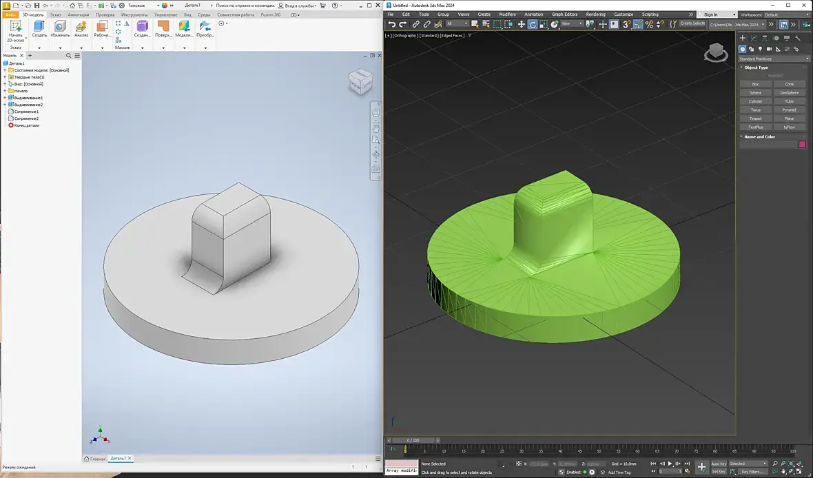
Task: Open the object color swatch
Action: [802, 145]
